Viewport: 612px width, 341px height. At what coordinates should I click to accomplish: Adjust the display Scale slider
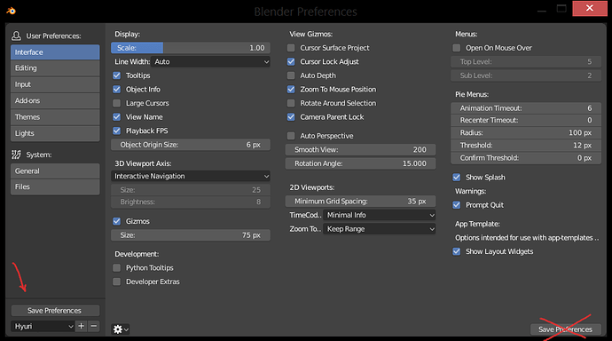(x=191, y=48)
